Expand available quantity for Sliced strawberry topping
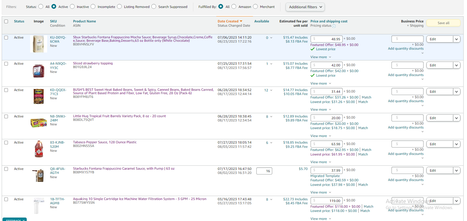The image size is (467, 221). tap(271, 64)
